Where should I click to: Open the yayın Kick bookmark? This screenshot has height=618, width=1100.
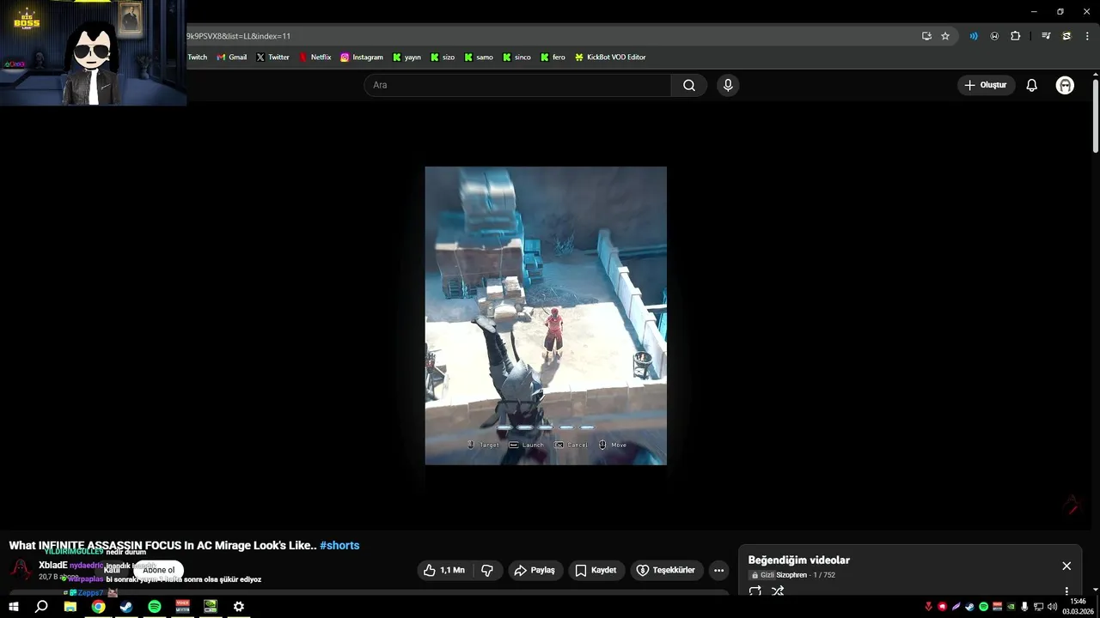[x=407, y=58]
